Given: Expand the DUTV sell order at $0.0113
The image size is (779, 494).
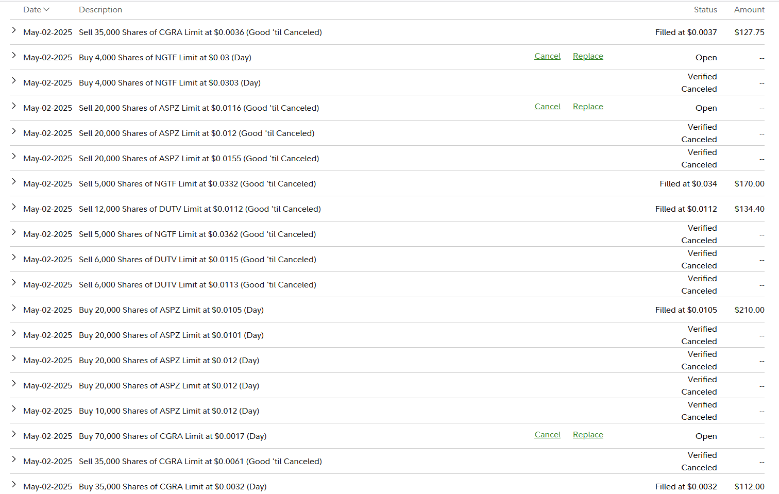Looking at the screenshot, I should [14, 283].
